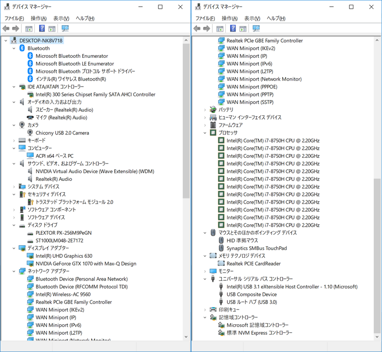The image size is (382, 352).
Task: Click the scan hardware monitor icon in right window
Action: (x=256, y=29)
